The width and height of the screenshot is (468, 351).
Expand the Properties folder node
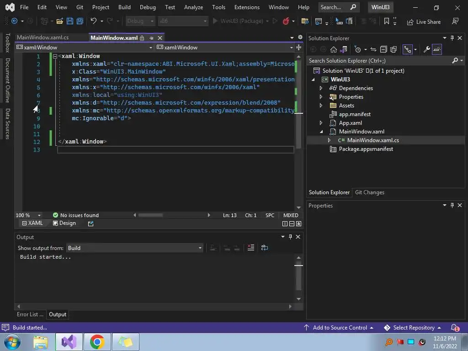(321, 97)
